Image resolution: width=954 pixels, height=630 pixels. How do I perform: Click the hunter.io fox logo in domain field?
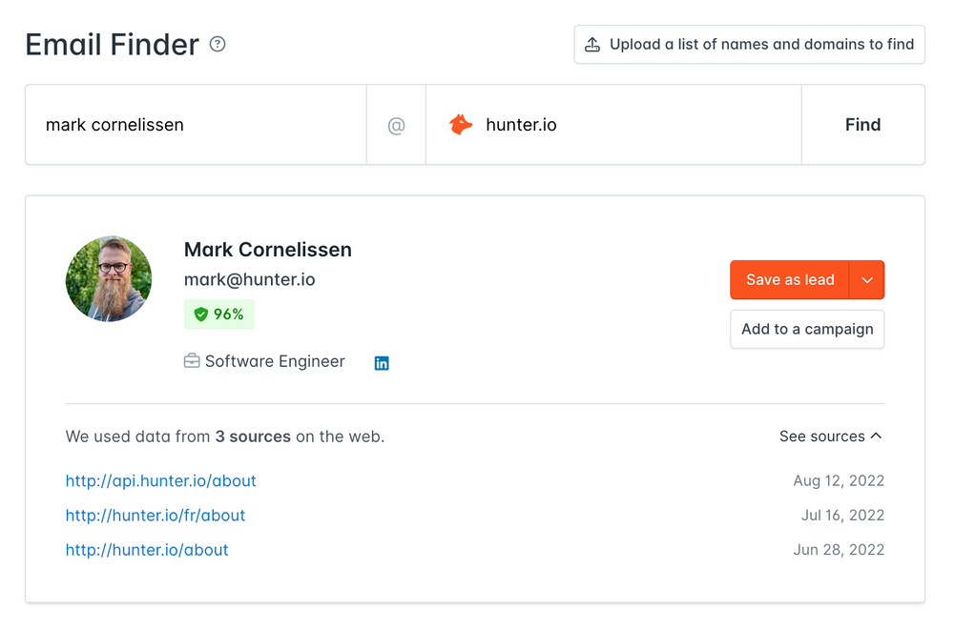(x=461, y=124)
